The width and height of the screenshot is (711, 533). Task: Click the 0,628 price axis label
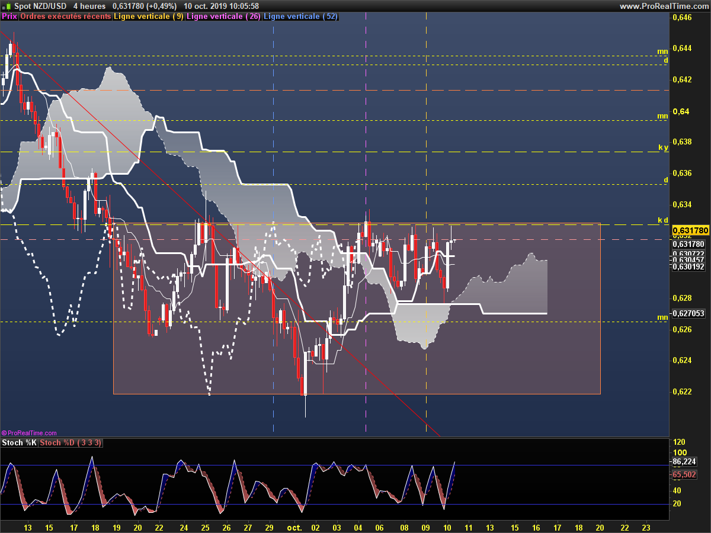pos(683,298)
